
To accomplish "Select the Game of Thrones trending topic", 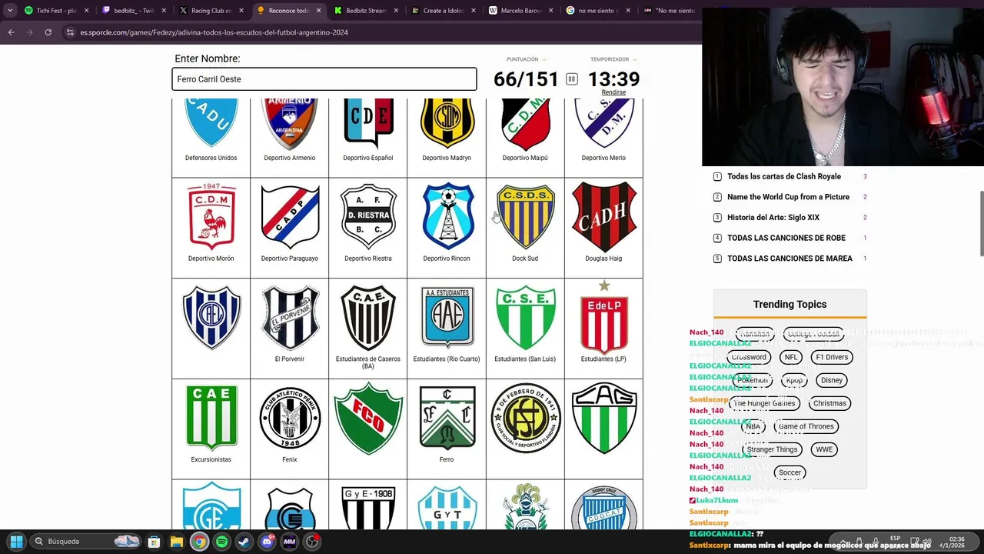I will [x=806, y=426].
